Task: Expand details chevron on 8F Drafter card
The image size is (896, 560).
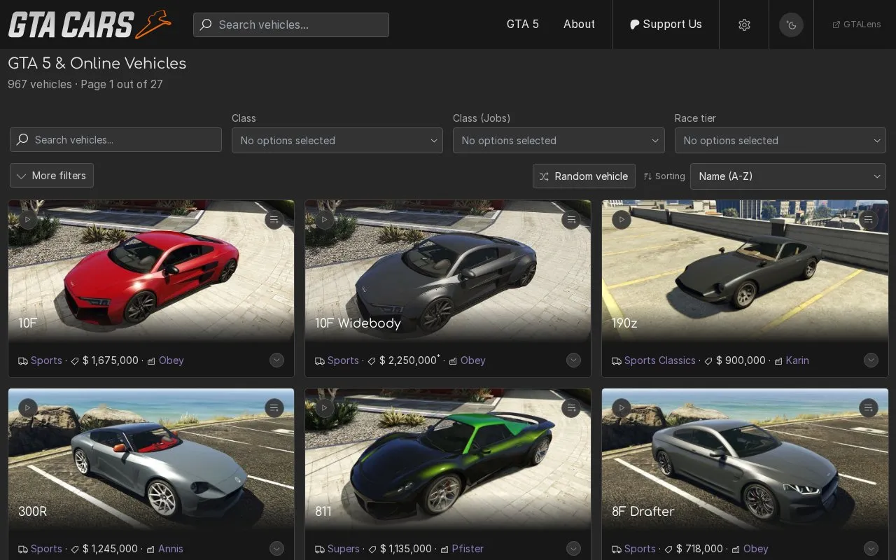Action: tap(871, 549)
